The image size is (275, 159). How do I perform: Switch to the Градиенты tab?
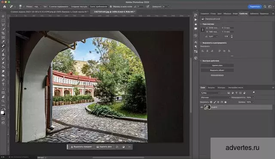[x=205, y=13]
